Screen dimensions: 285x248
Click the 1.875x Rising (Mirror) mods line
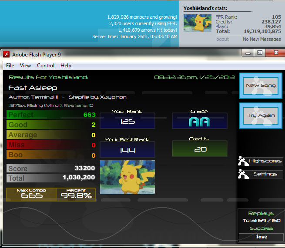pos(51,106)
